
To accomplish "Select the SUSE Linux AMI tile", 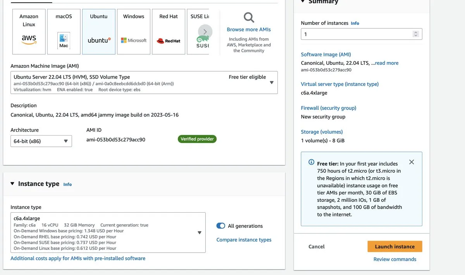I will tap(198, 32).
